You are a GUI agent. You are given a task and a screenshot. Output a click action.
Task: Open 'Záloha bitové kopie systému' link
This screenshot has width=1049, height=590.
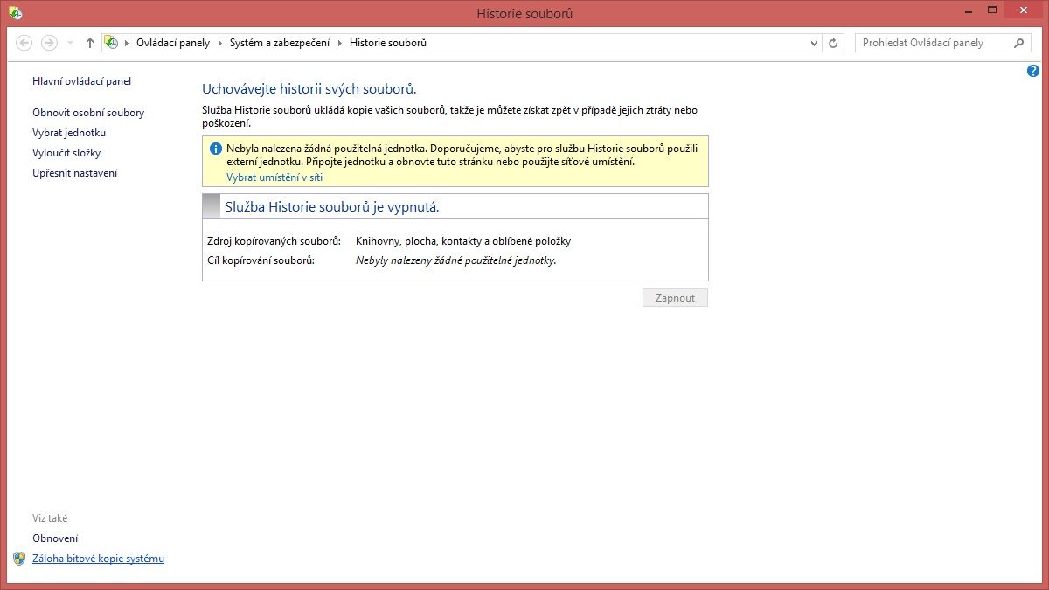(98, 559)
